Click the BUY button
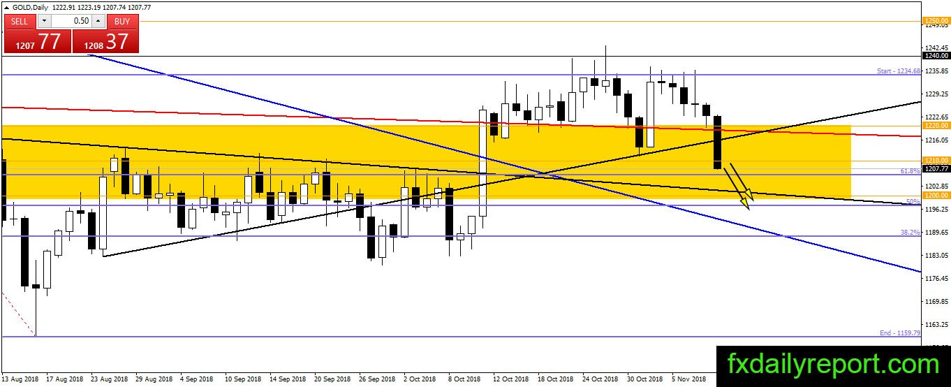 [122, 21]
